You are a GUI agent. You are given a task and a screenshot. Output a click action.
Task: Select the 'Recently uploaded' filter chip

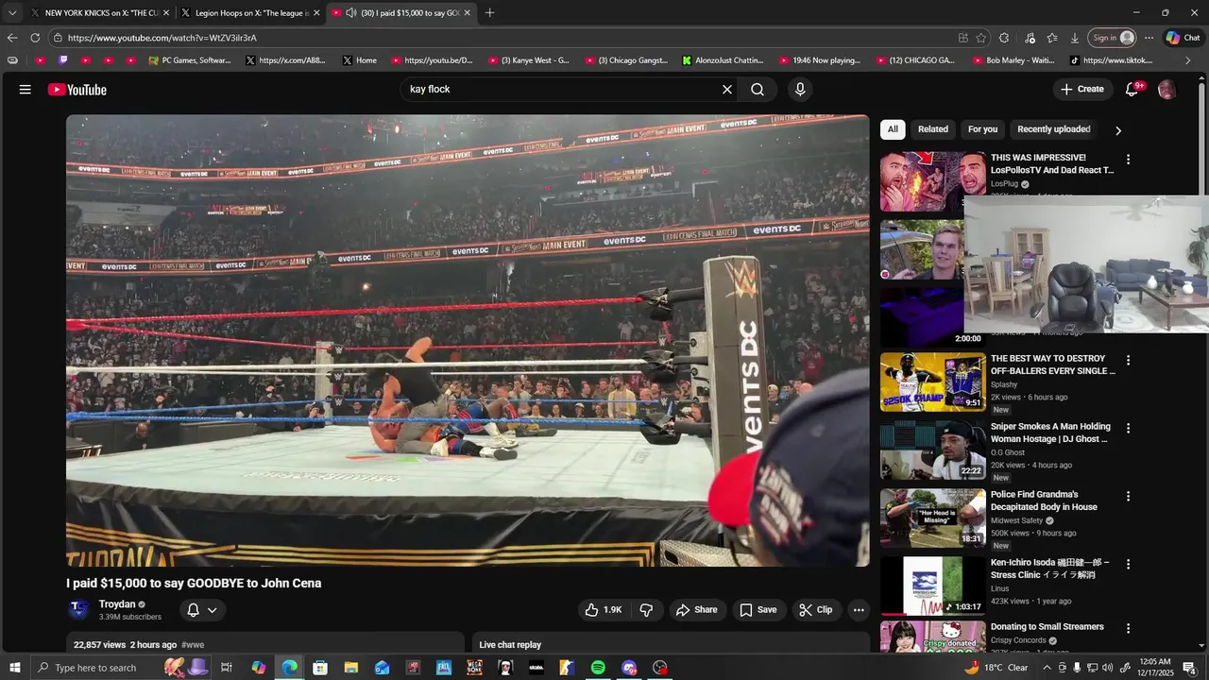1054,129
